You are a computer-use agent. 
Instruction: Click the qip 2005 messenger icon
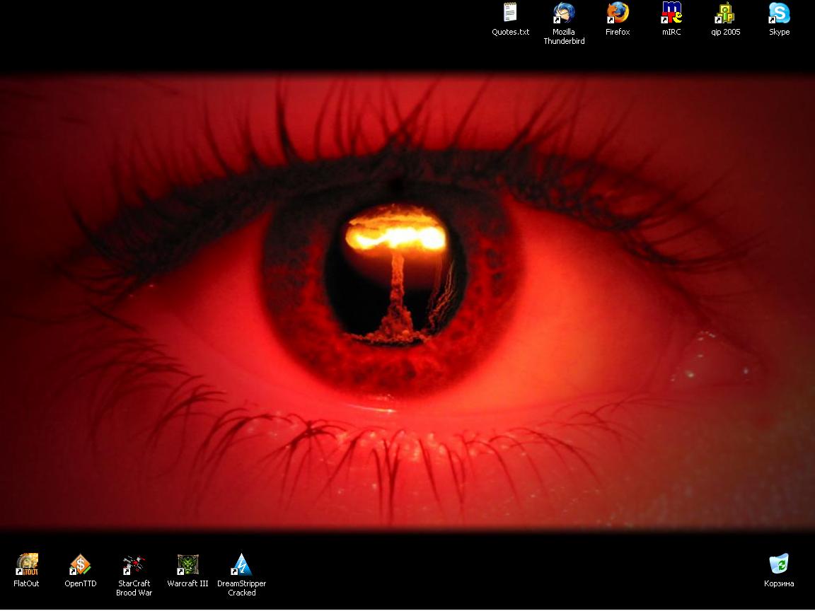click(725, 13)
